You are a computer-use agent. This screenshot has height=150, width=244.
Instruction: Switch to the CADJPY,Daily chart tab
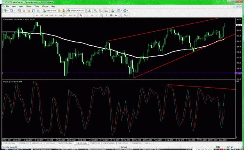pyautogui.click(x=109, y=143)
